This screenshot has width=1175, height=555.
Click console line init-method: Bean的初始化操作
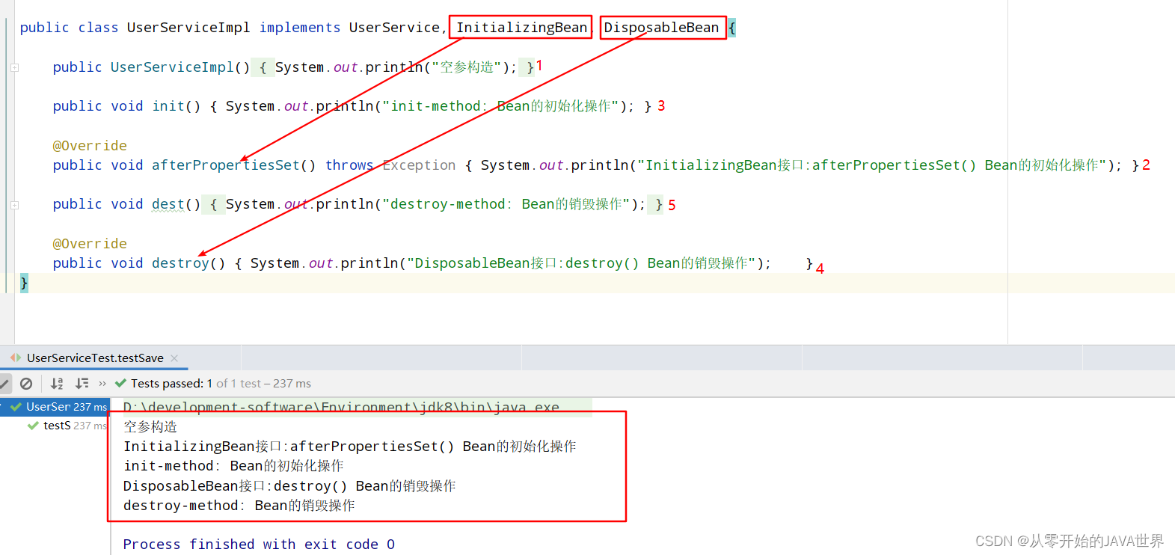[233, 466]
